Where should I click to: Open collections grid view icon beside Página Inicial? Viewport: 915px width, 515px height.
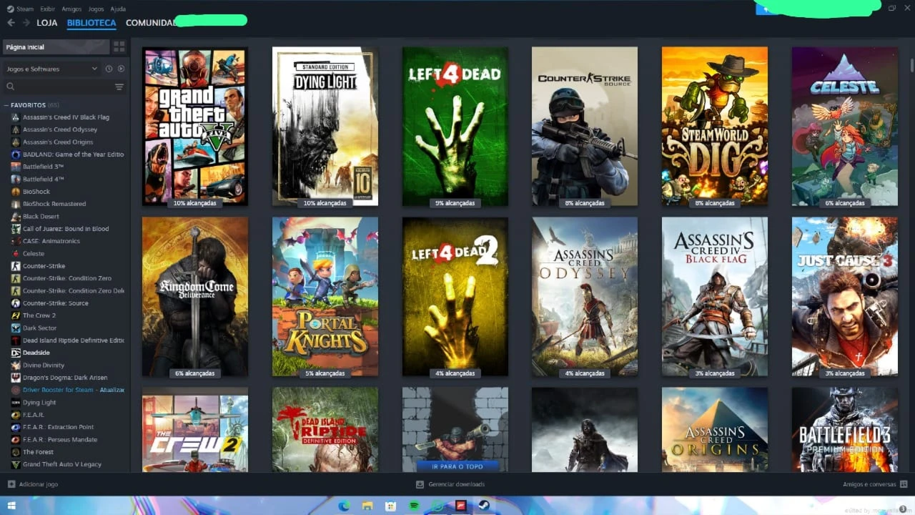[x=119, y=46]
